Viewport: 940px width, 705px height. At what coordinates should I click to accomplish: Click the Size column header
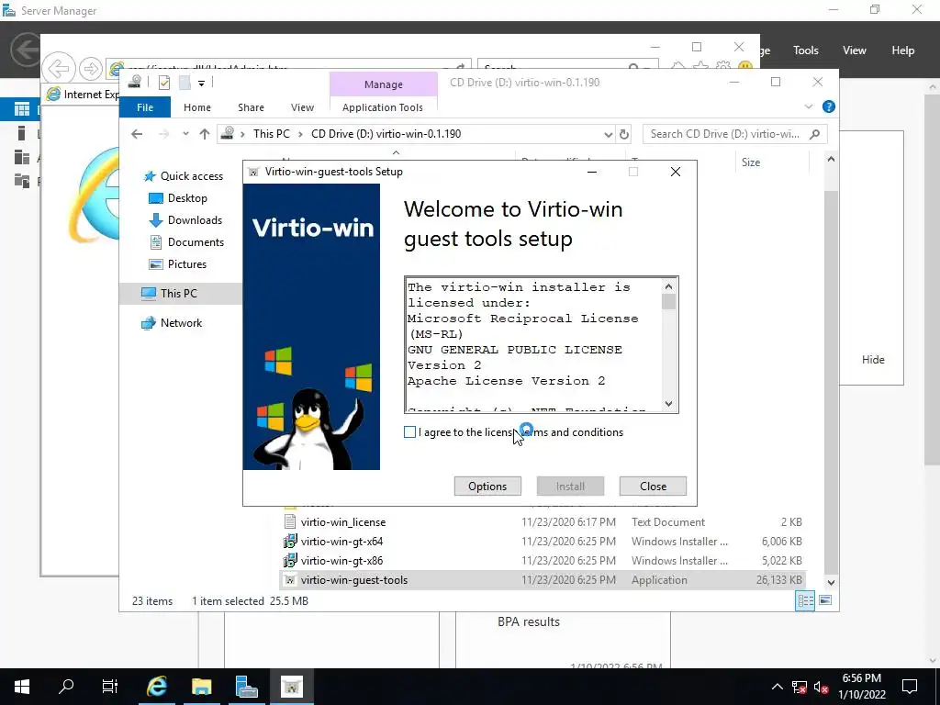pos(772,162)
